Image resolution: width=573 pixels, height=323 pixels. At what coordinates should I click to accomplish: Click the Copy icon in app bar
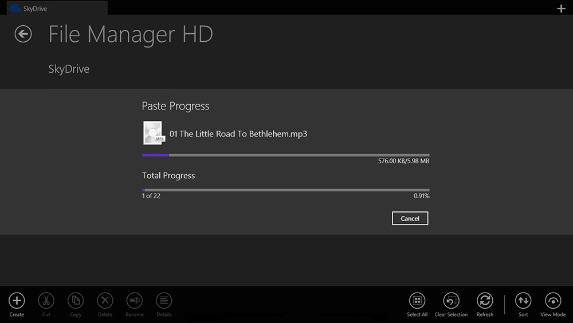[76, 301]
